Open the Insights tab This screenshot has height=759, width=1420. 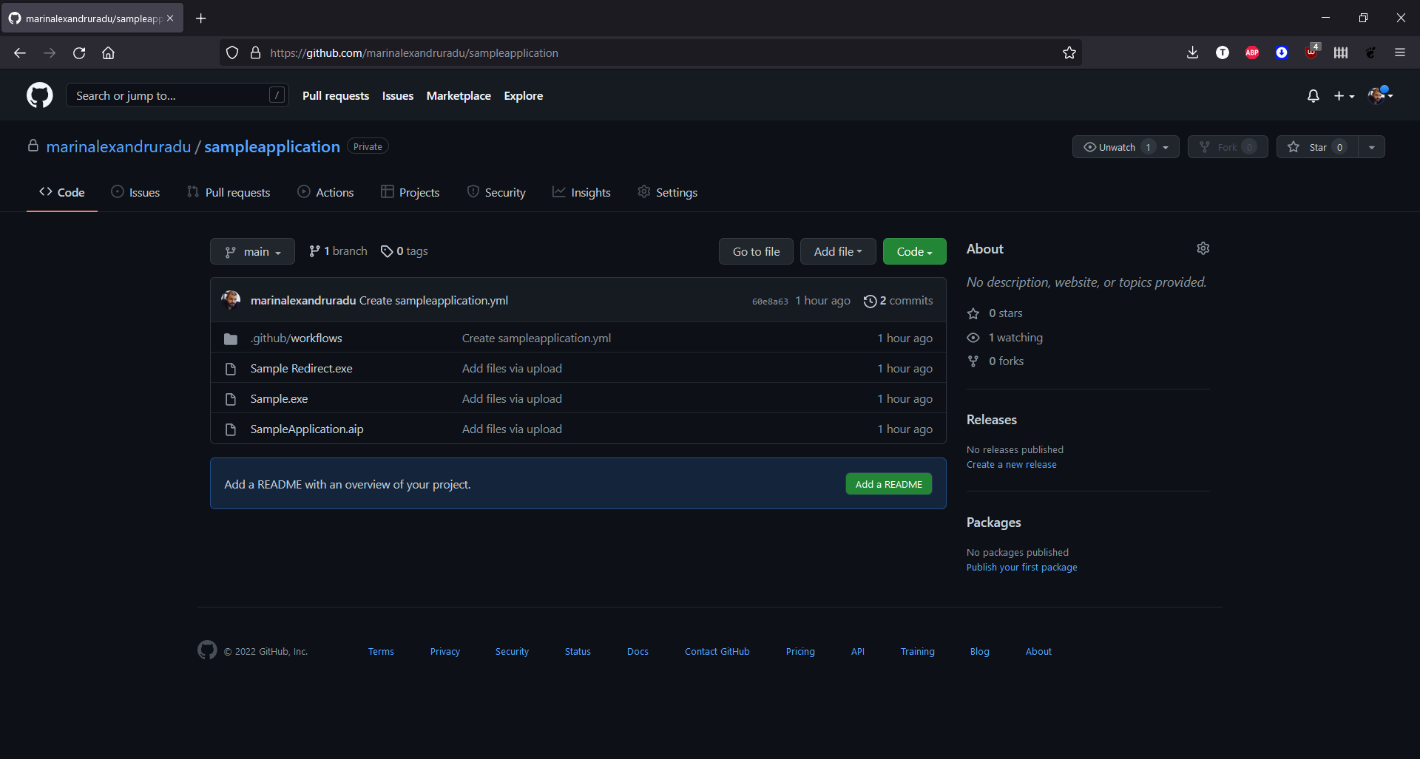581,192
